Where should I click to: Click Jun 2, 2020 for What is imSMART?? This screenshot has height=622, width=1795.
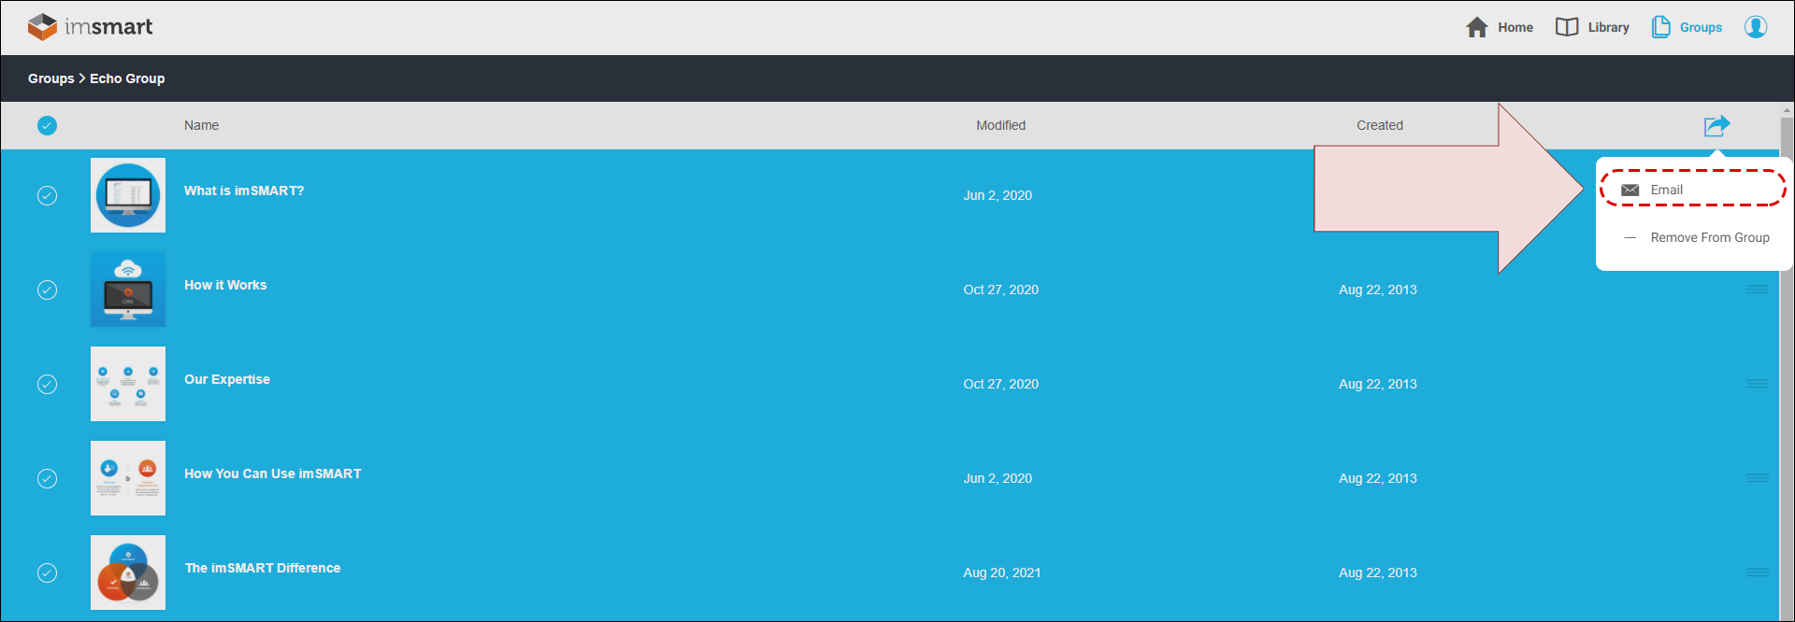tap(998, 195)
